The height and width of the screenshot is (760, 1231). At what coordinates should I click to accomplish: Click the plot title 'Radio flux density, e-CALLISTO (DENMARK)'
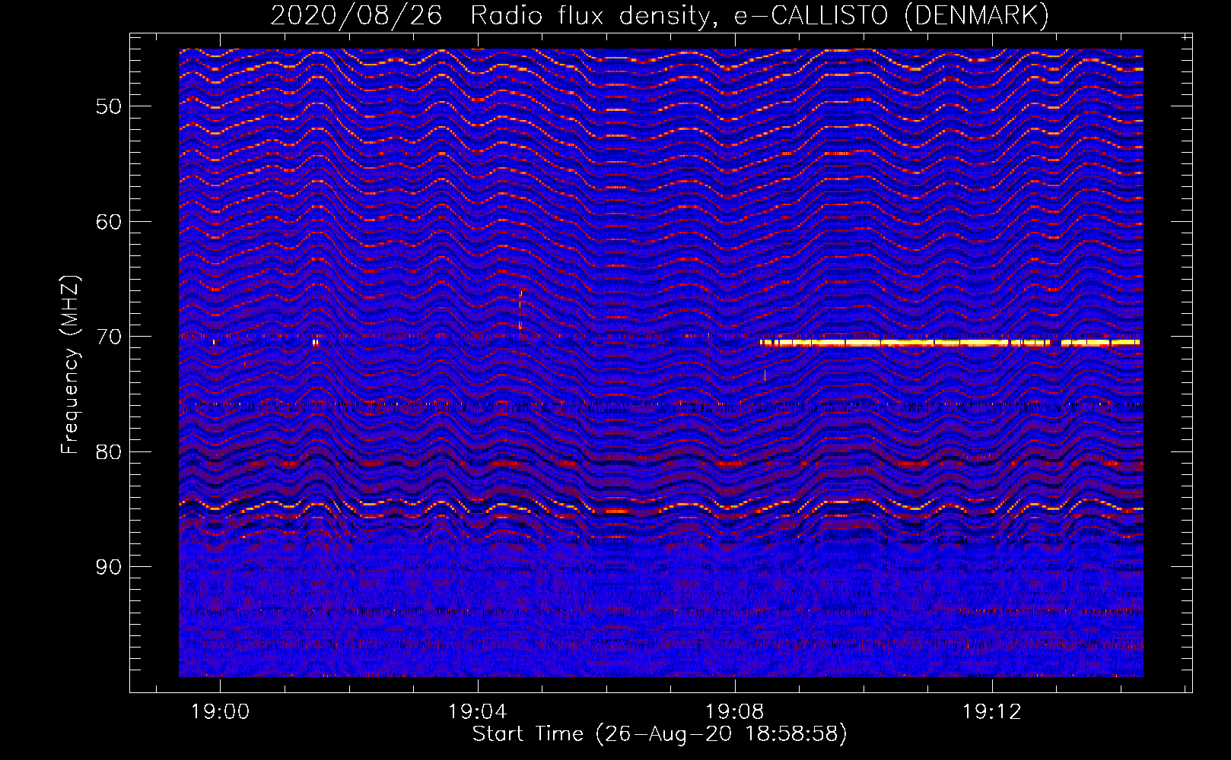(x=760, y=16)
